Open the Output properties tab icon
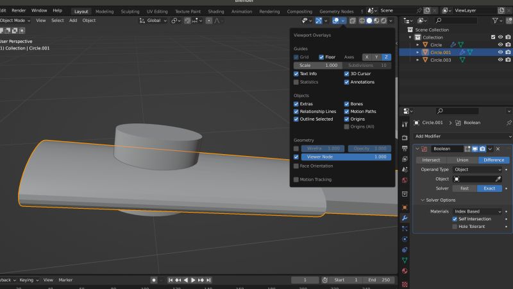513x289 pixels. pos(405,148)
